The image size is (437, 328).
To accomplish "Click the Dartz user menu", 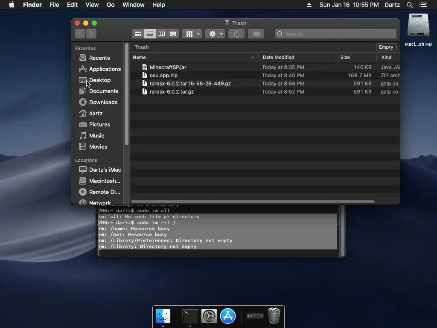I will [x=392, y=5].
